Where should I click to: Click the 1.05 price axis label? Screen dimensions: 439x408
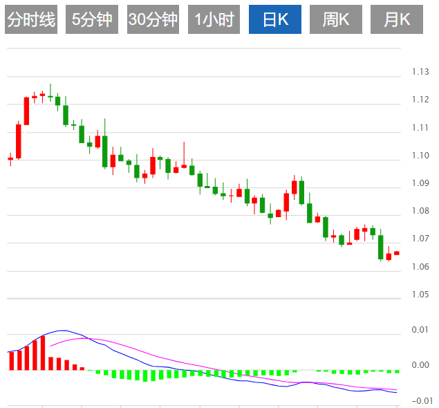click(420, 295)
